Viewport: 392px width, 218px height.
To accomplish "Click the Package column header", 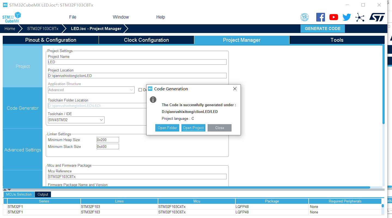I will 272,201.
